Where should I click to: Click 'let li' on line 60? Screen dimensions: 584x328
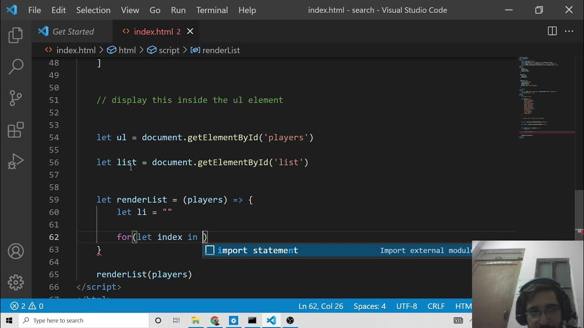click(x=131, y=212)
